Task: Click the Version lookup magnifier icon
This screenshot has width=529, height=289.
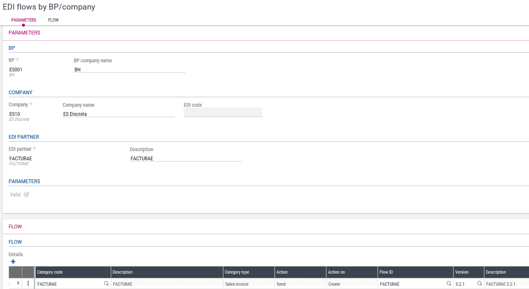Action: [479, 284]
